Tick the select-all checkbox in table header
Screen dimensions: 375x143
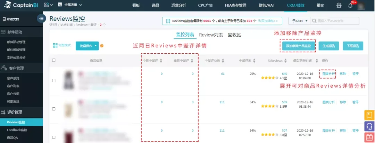(53, 60)
